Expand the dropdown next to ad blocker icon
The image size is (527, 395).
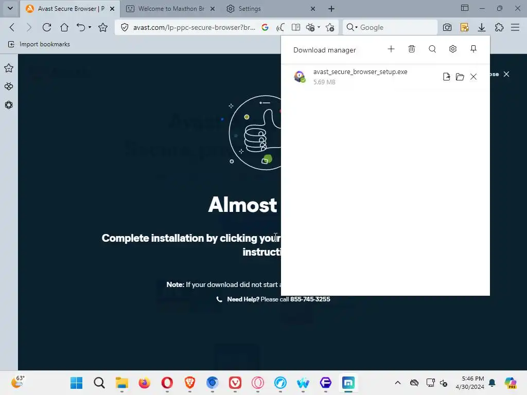[x=319, y=27]
